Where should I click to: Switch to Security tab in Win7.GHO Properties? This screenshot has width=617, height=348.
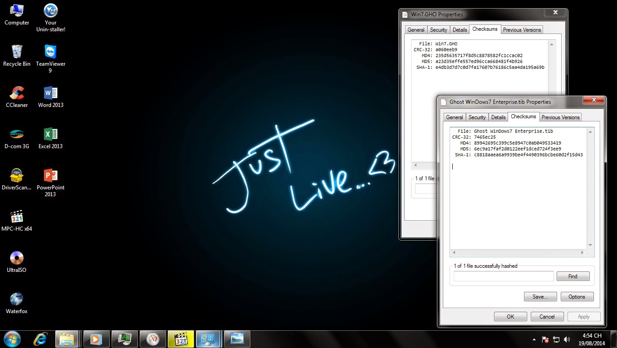click(439, 30)
